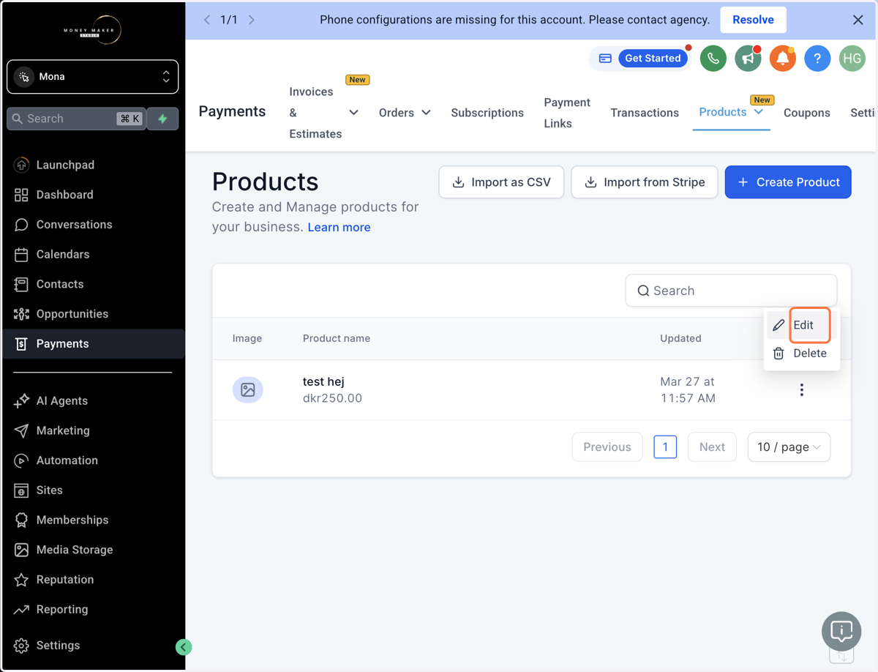Switch to the Payment Links tab
Screen dimensions: 878x672
click(x=567, y=113)
